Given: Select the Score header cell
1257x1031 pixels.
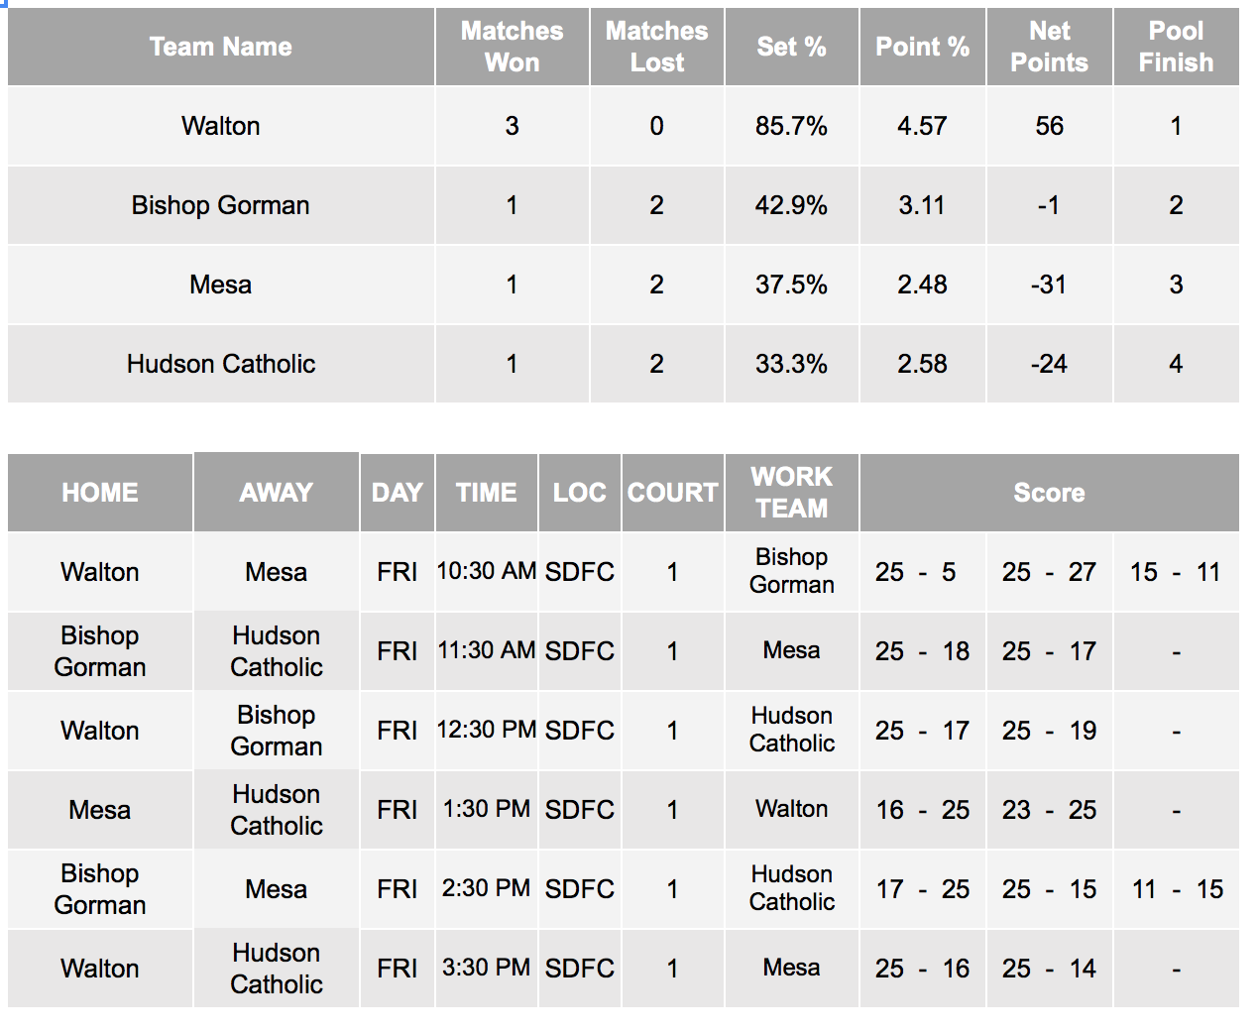Looking at the screenshot, I should point(1049,493).
